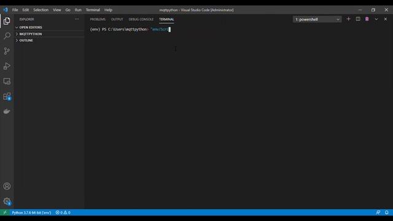Open the Docker view icon
Screen dimensions: 393x221
pyautogui.click(x=7, y=111)
